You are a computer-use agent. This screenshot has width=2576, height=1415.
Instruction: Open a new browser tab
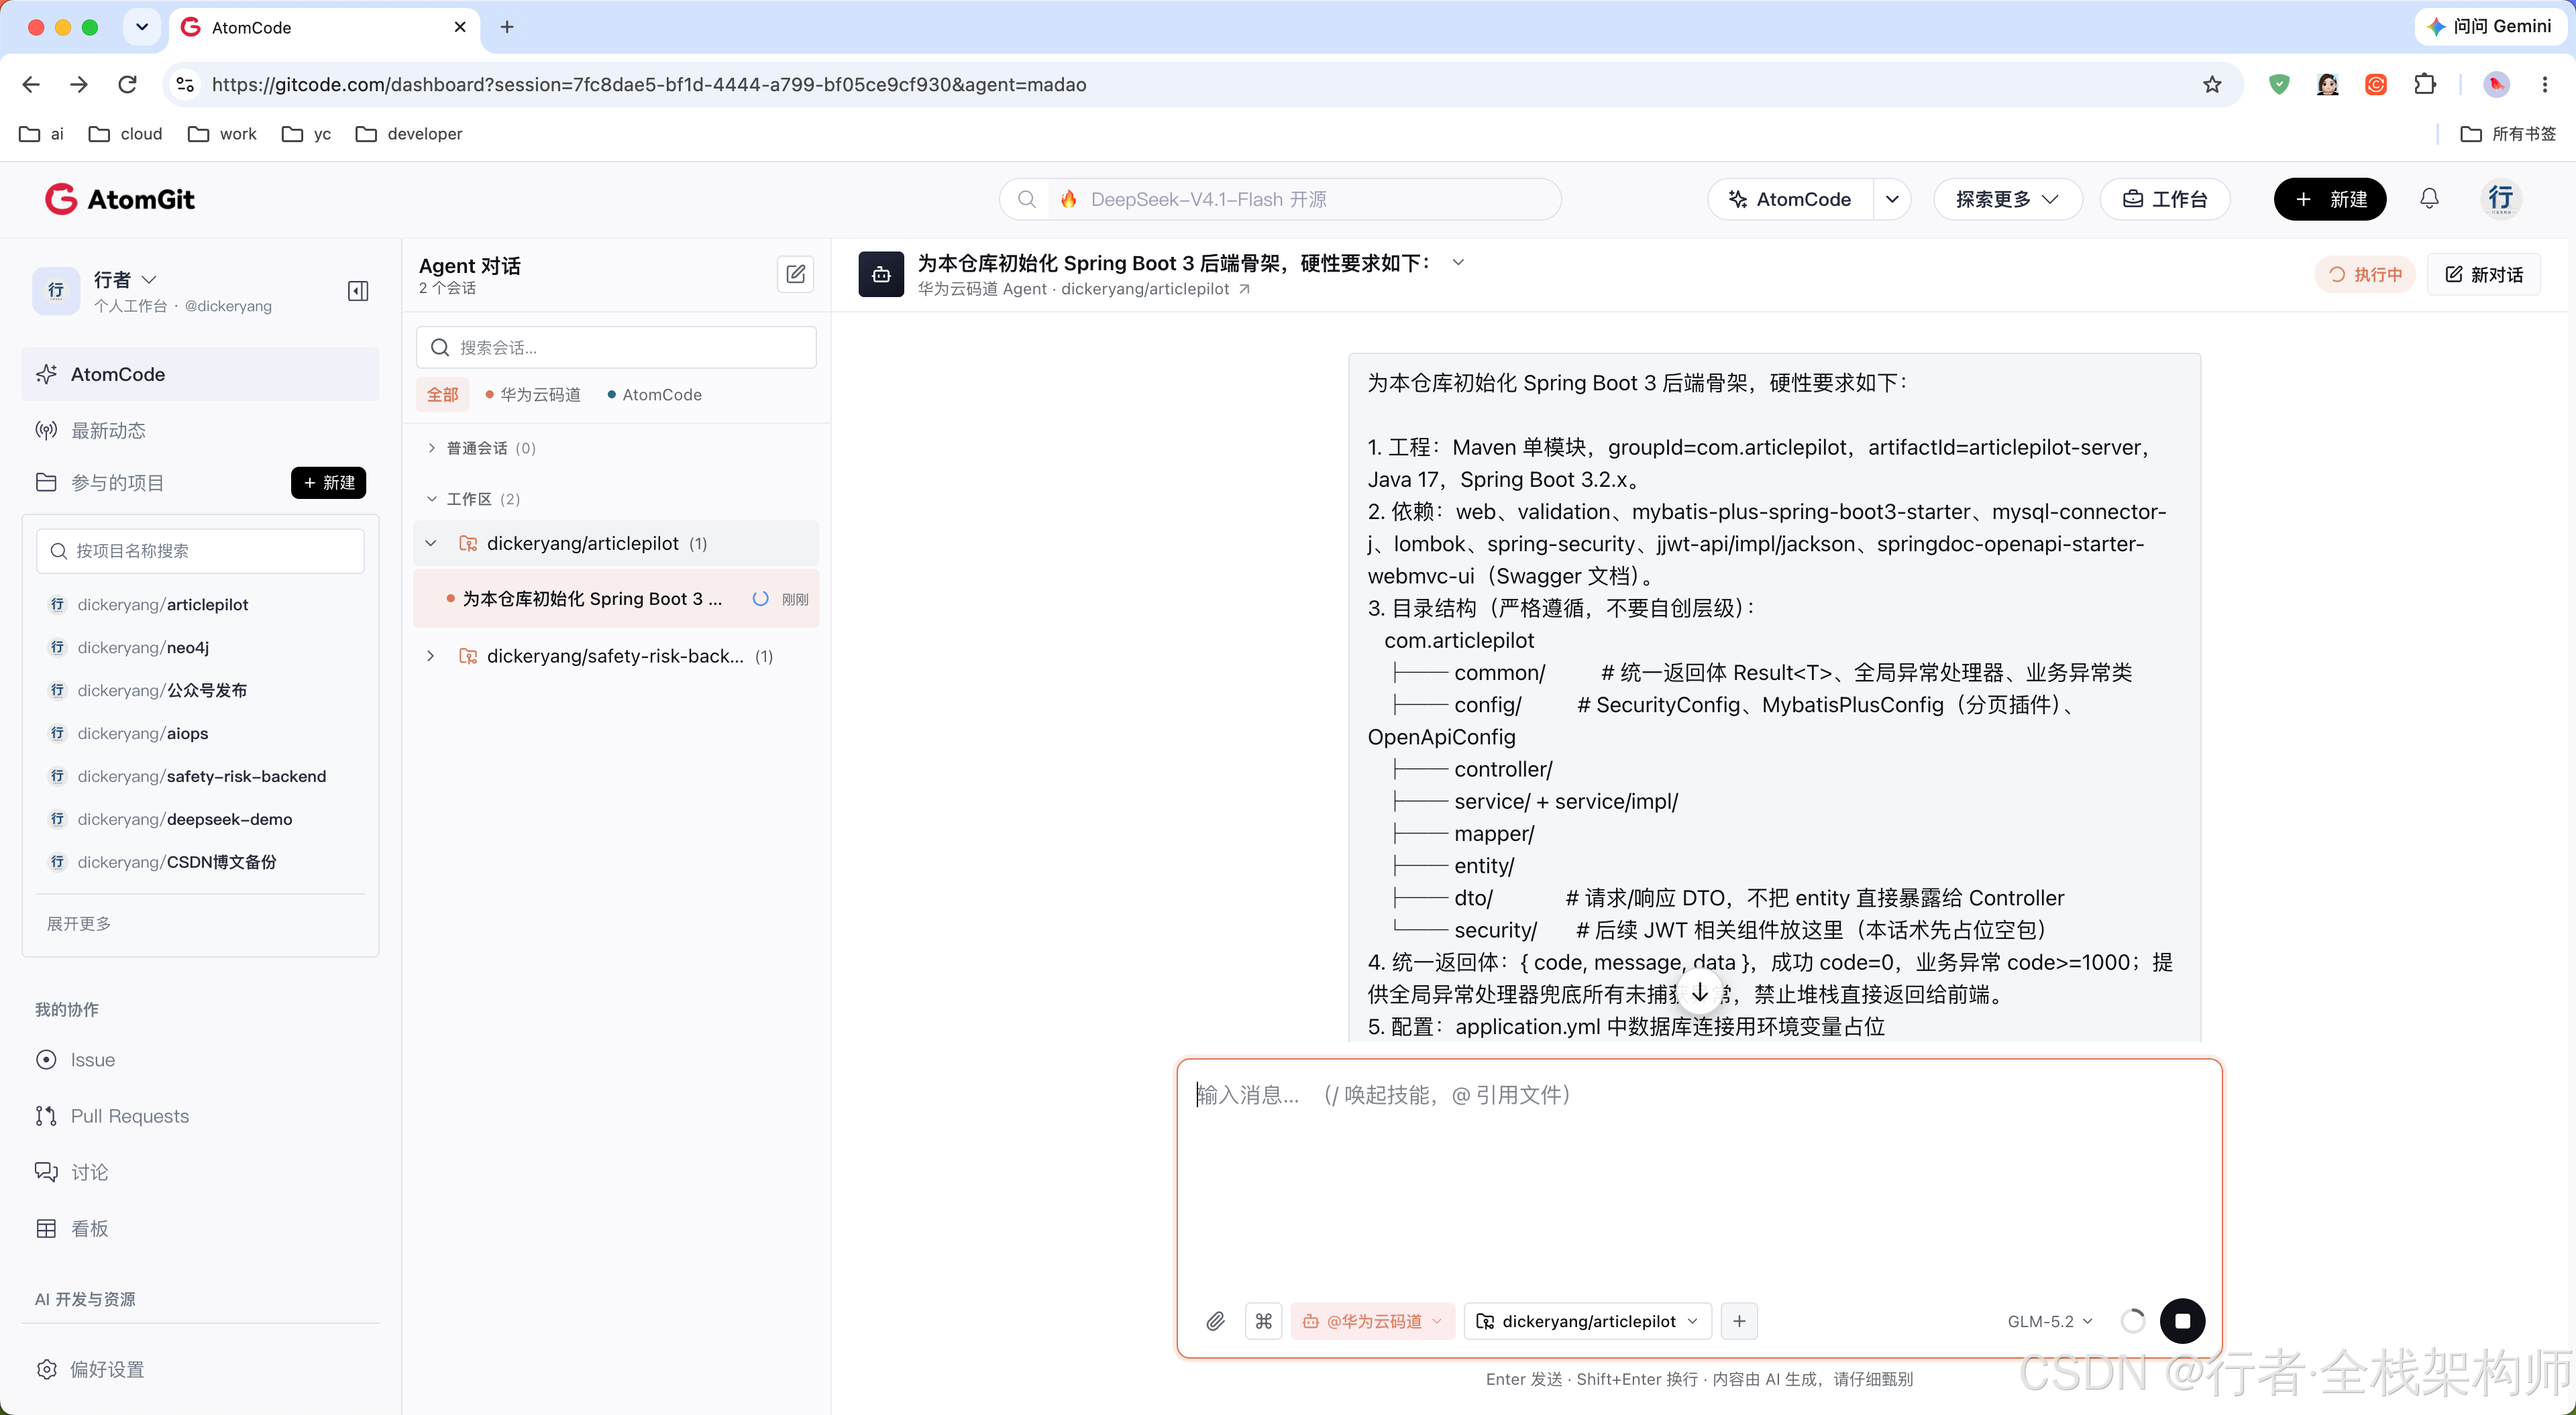pyautogui.click(x=507, y=27)
